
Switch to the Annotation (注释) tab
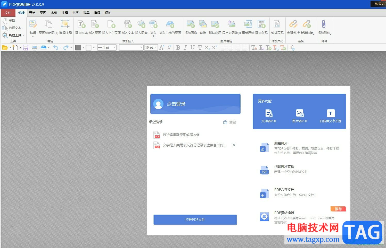point(65,13)
